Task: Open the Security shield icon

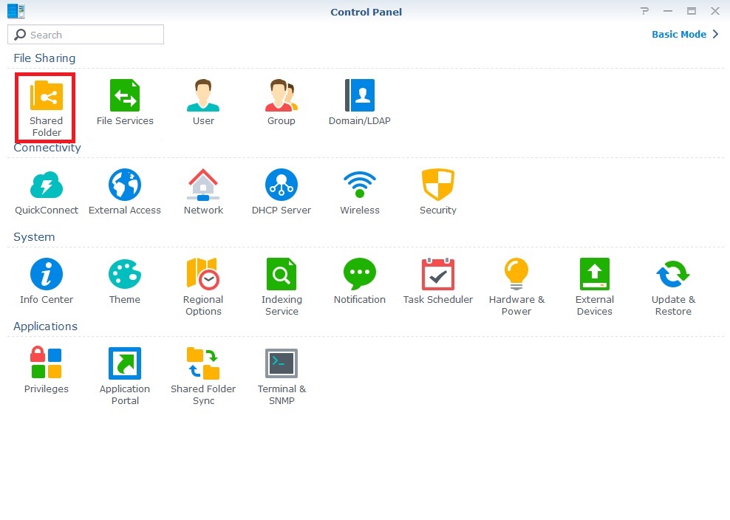Action: [x=438, y=186]
